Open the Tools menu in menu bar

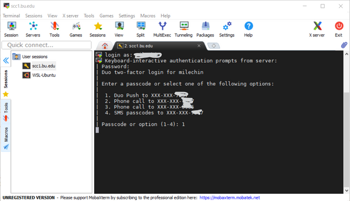point(89,15)
